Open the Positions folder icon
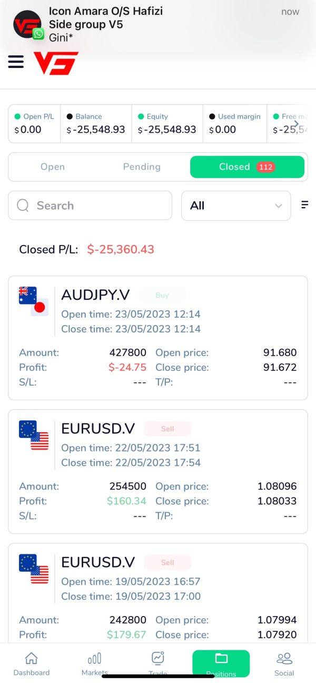 click(x=221, y=659)
